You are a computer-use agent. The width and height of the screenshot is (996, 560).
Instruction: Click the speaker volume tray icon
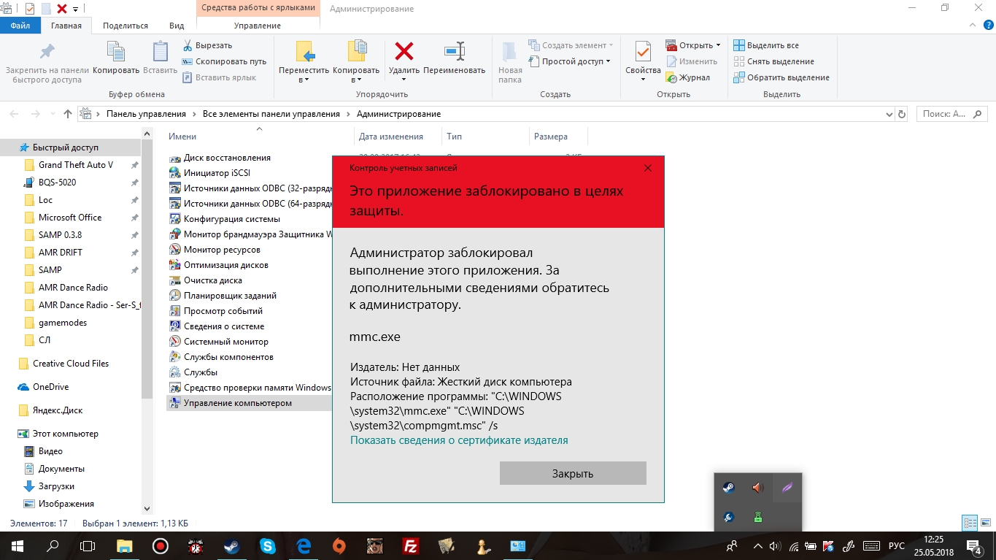pyautogui.click(x=775, y=546)
